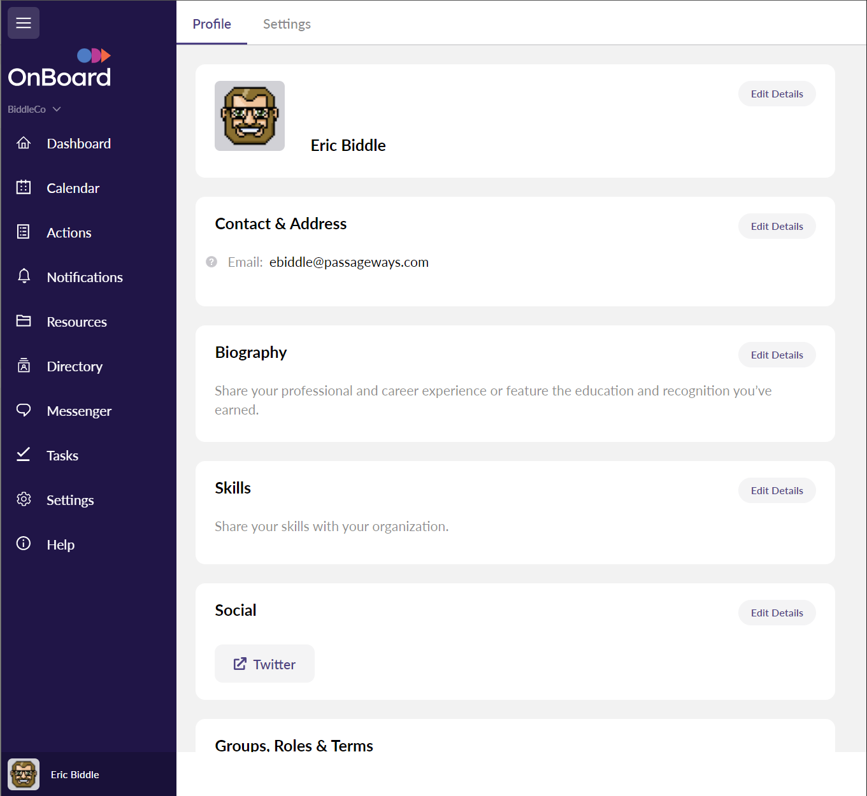Viewport: 867px width, 796px height.
Task: Select the Calendar icon in the sidebar
Action: (x=24, y=187)
